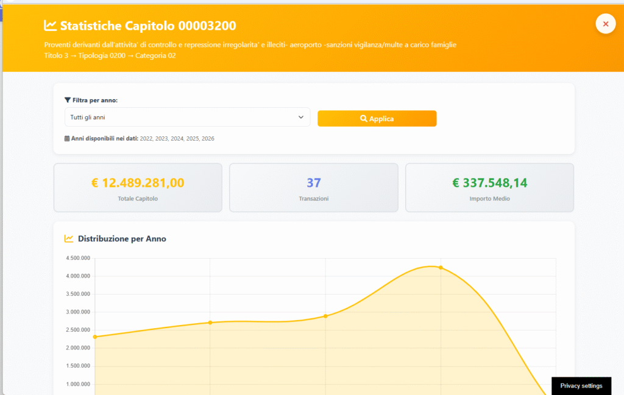
Task: Click the peak data point above 4.000.000
Action: point(441,267)
